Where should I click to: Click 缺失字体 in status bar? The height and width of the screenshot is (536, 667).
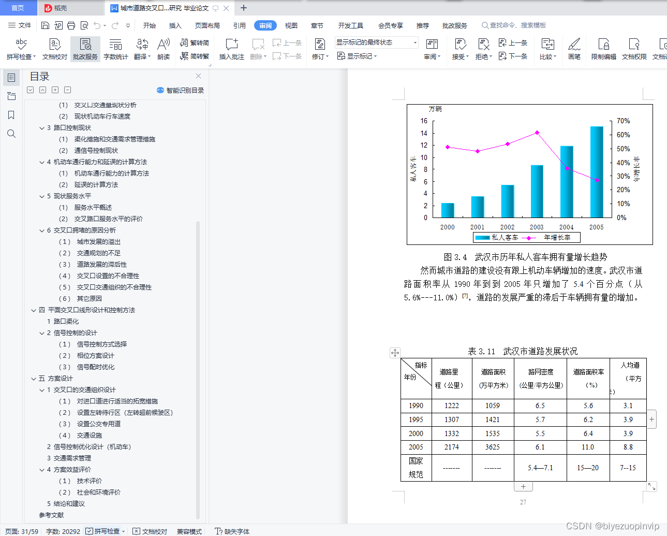[232, 531]
